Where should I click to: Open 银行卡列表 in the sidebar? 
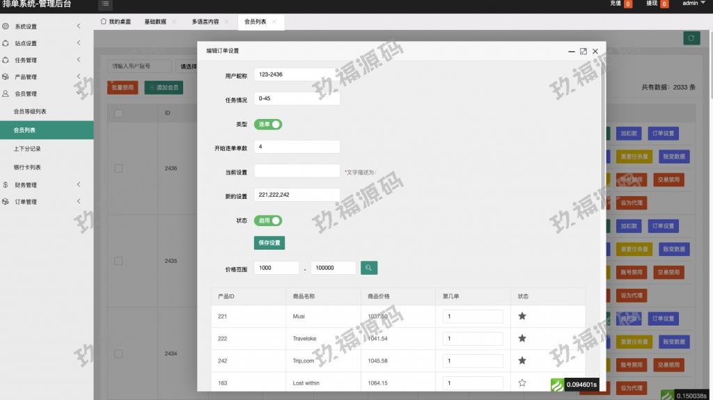27,168
